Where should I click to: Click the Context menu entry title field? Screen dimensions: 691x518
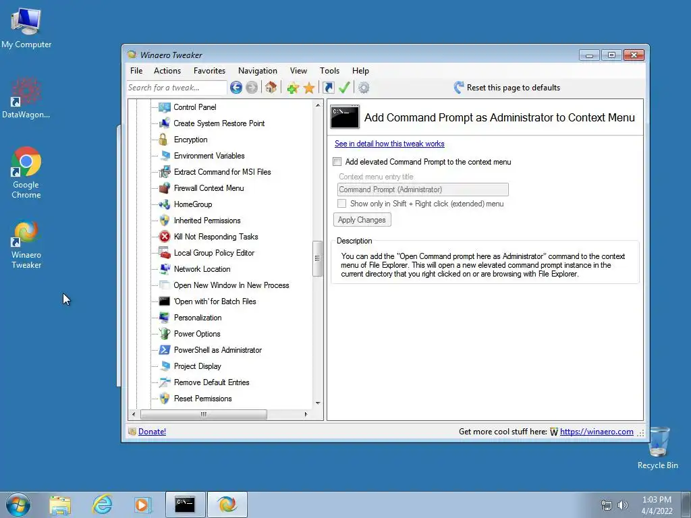click(422, 190)
